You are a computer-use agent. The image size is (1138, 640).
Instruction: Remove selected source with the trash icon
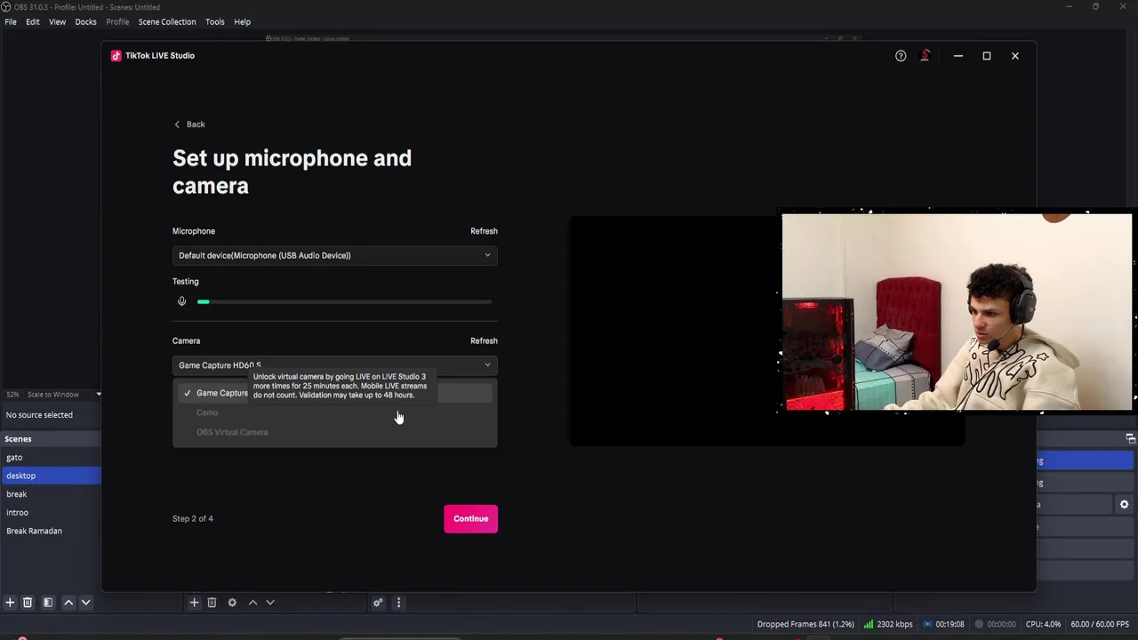coord(212,603)
